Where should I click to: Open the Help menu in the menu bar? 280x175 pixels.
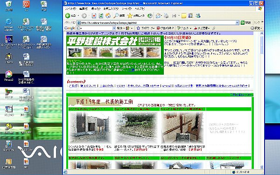[140, 8]
